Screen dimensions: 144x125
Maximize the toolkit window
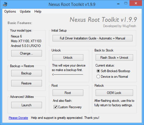pyautogui.click(x=126, y=3)
